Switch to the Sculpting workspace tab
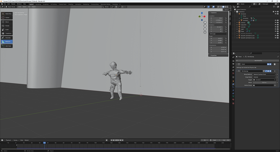Viewport: 280px width, 152px height. point(46,4)
